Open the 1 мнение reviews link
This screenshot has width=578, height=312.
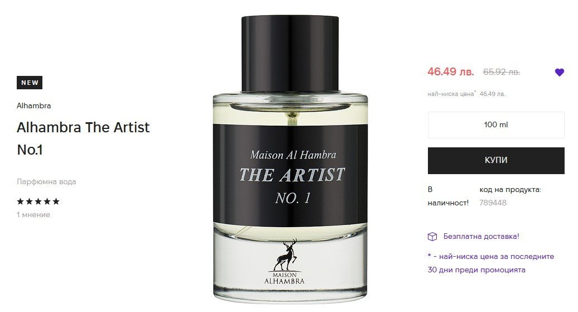tap(33, 215)
